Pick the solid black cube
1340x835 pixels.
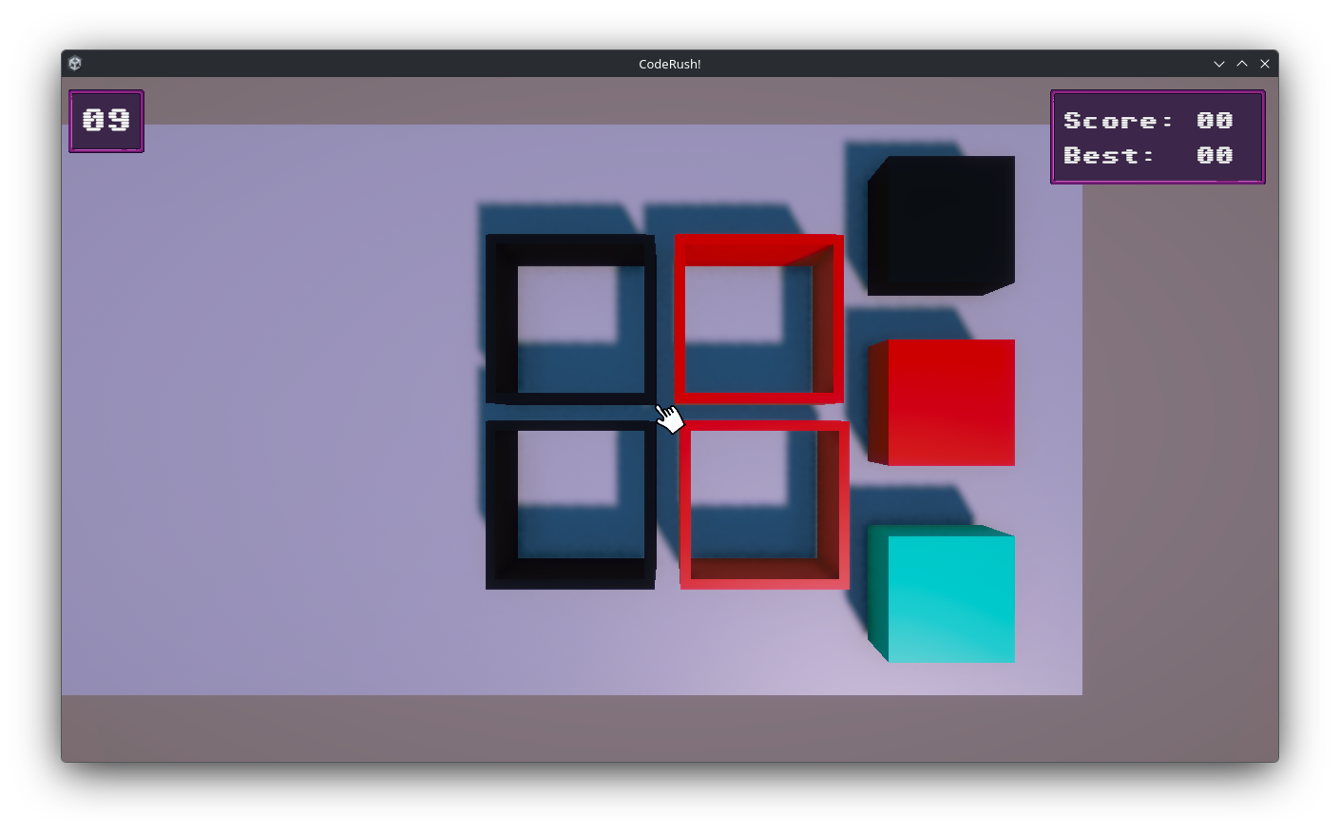tap(941, 225)
